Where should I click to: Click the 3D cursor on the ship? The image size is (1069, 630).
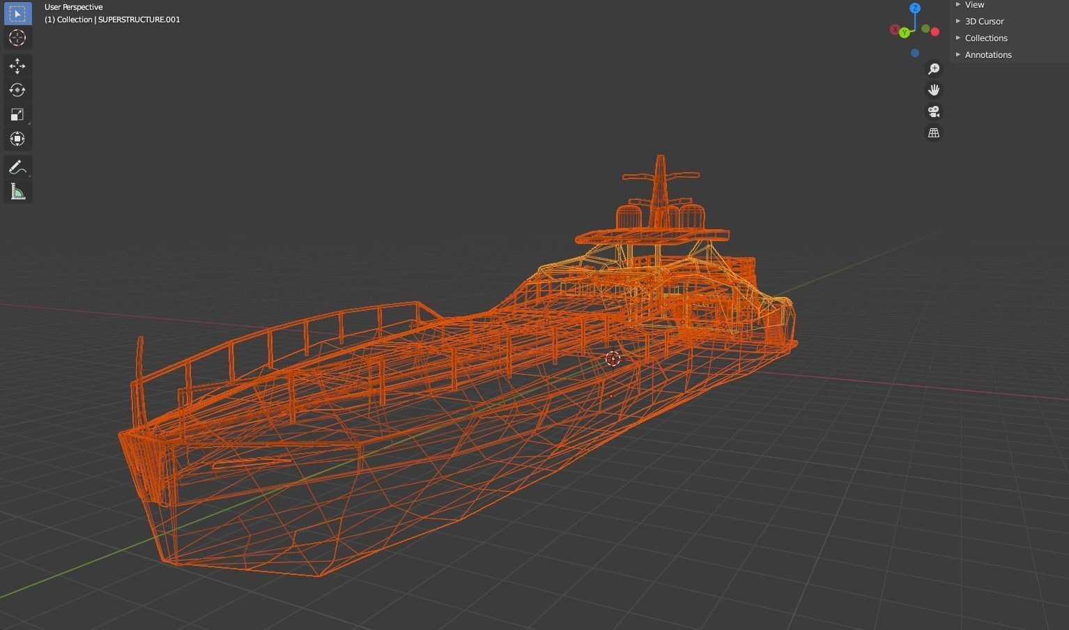point(613,359)
